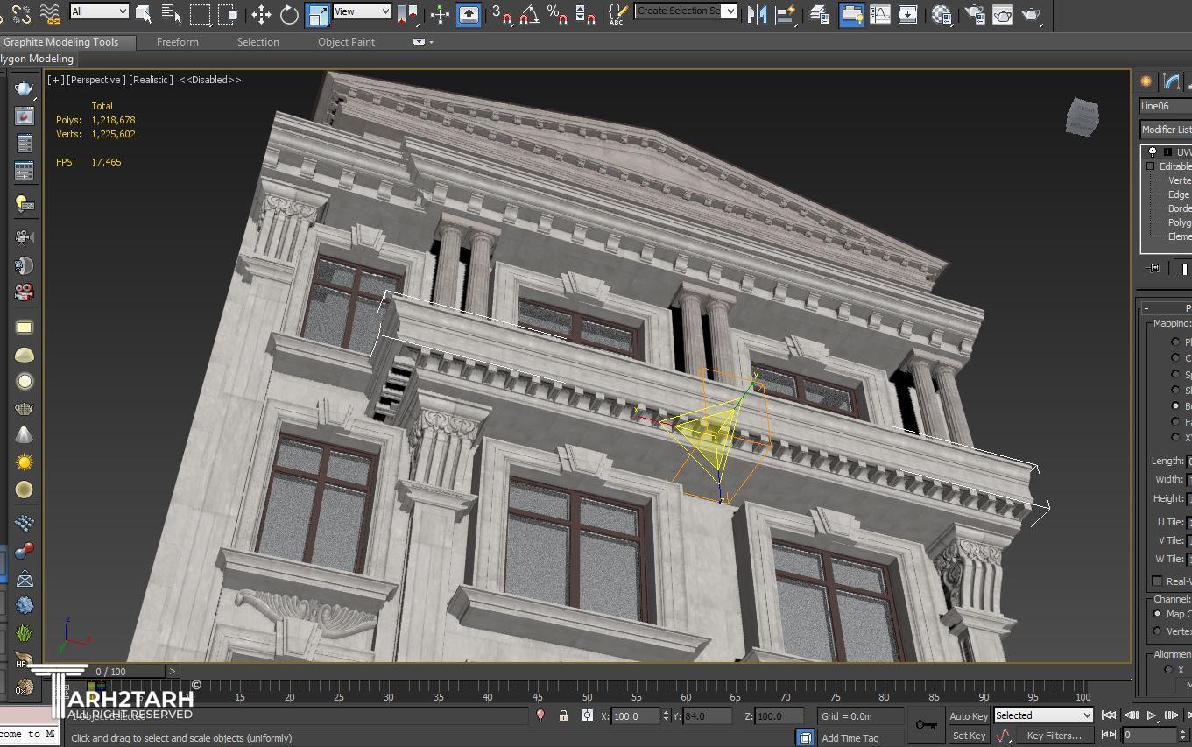Screen dimensions: 1192x747
Task: Select the Move tool in the toolbar
Action: click(x=261, y=14)
